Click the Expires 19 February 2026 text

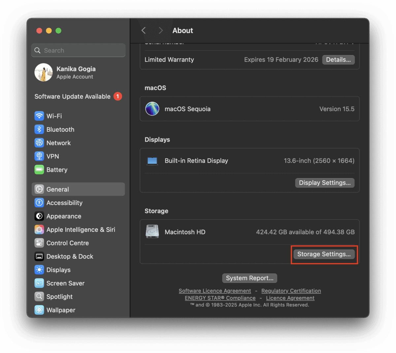pos(281,60)
